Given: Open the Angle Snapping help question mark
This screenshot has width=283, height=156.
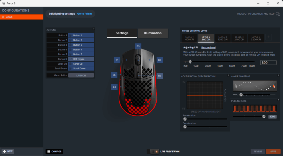Looking at the screenshot, I should (x=278, y=75).
